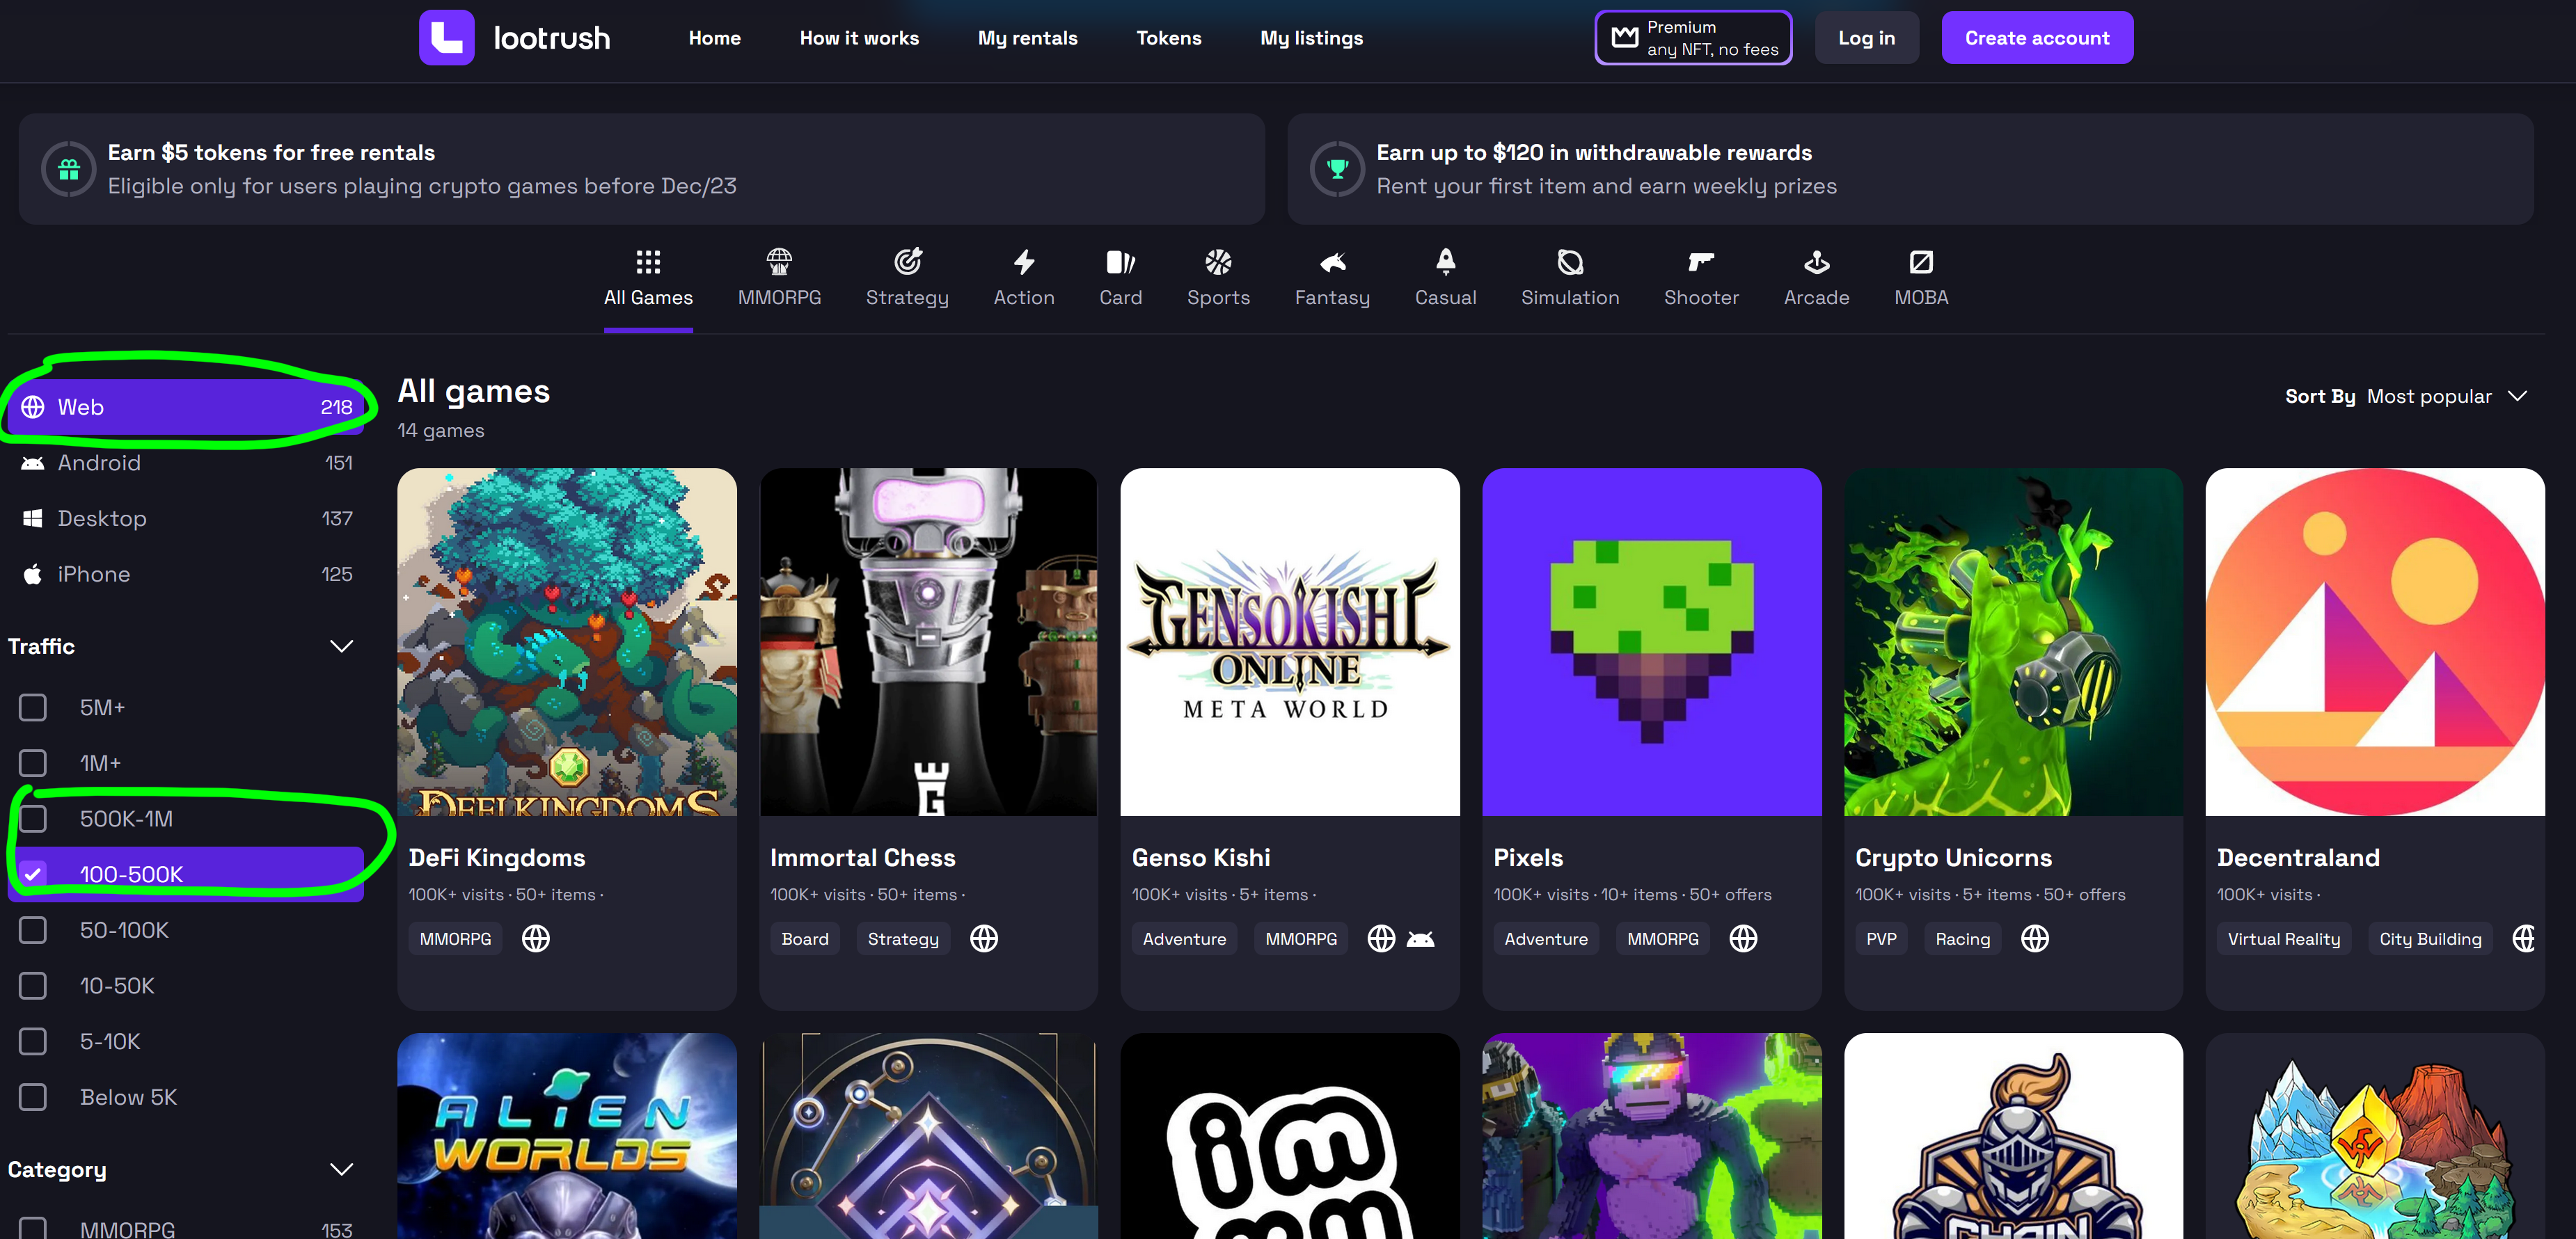
Task: Click the Create account button
Action: [x=2036, y=38]
